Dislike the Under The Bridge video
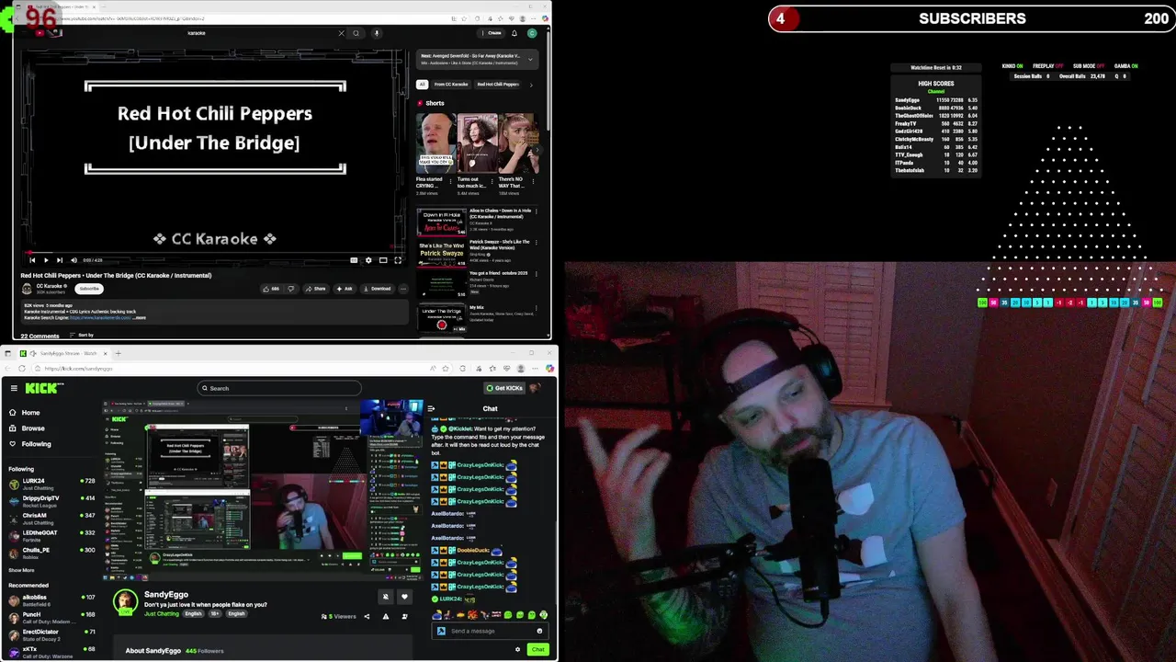The image size is (1176, 662). click(x=291, y=289)
